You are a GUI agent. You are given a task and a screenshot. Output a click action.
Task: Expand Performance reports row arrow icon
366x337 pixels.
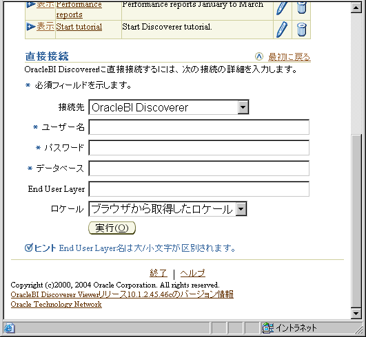tap(30, 5)
